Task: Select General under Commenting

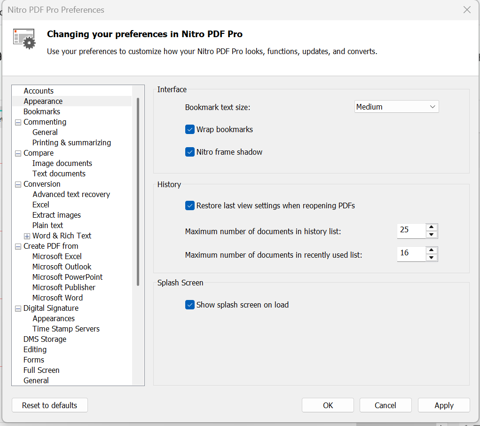Action: click(45, 132)
